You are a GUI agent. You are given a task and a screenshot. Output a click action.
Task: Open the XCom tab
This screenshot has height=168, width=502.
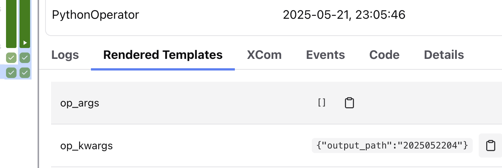264,55
